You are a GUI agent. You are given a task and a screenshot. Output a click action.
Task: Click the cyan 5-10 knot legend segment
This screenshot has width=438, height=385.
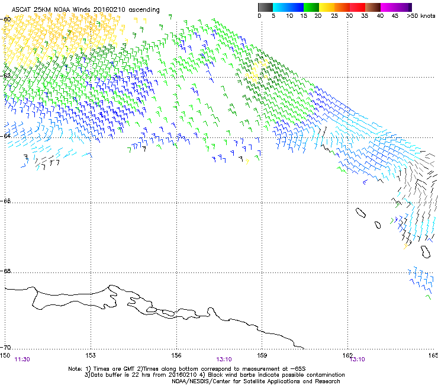(281, 7)
